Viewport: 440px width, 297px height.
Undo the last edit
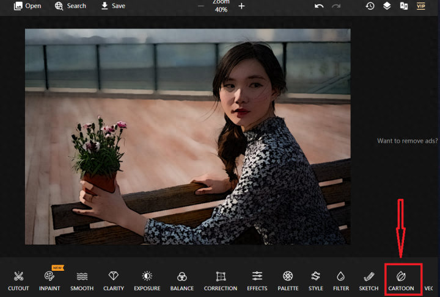(x=319, y=6)
